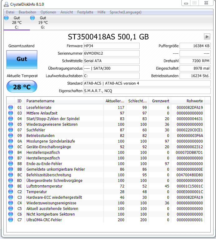Select the Luftstromtemperatur parameter name
Viewport: 216px width, 239px height.
(x=45, y=186)
